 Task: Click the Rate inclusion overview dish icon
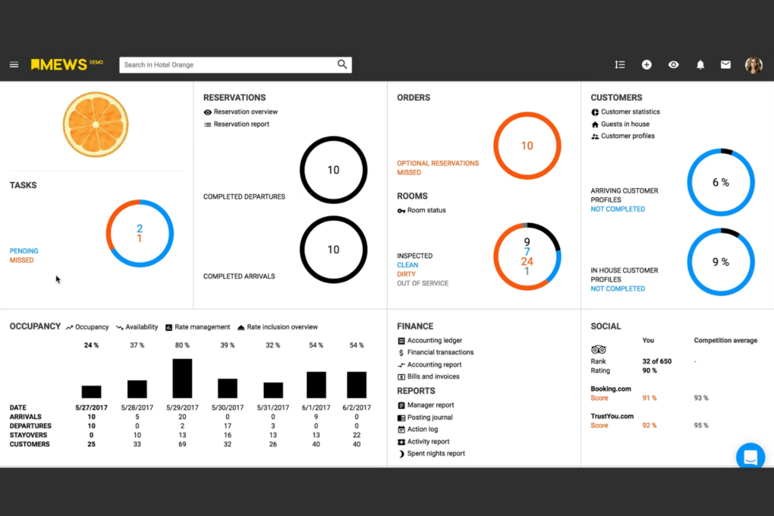pyautogui.click(x=241, y=328)
